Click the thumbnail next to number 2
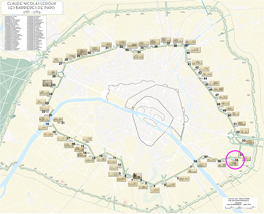This screenshot has width=264, height=214. (x=185, y=178)
